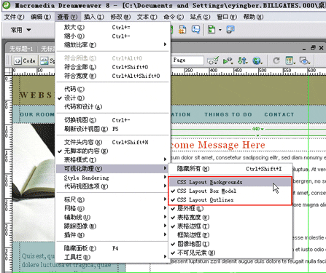Click the Refresh design view icon
Image resolution: width=326 pixels, height=273 pixels.
[x=276, y=60]
